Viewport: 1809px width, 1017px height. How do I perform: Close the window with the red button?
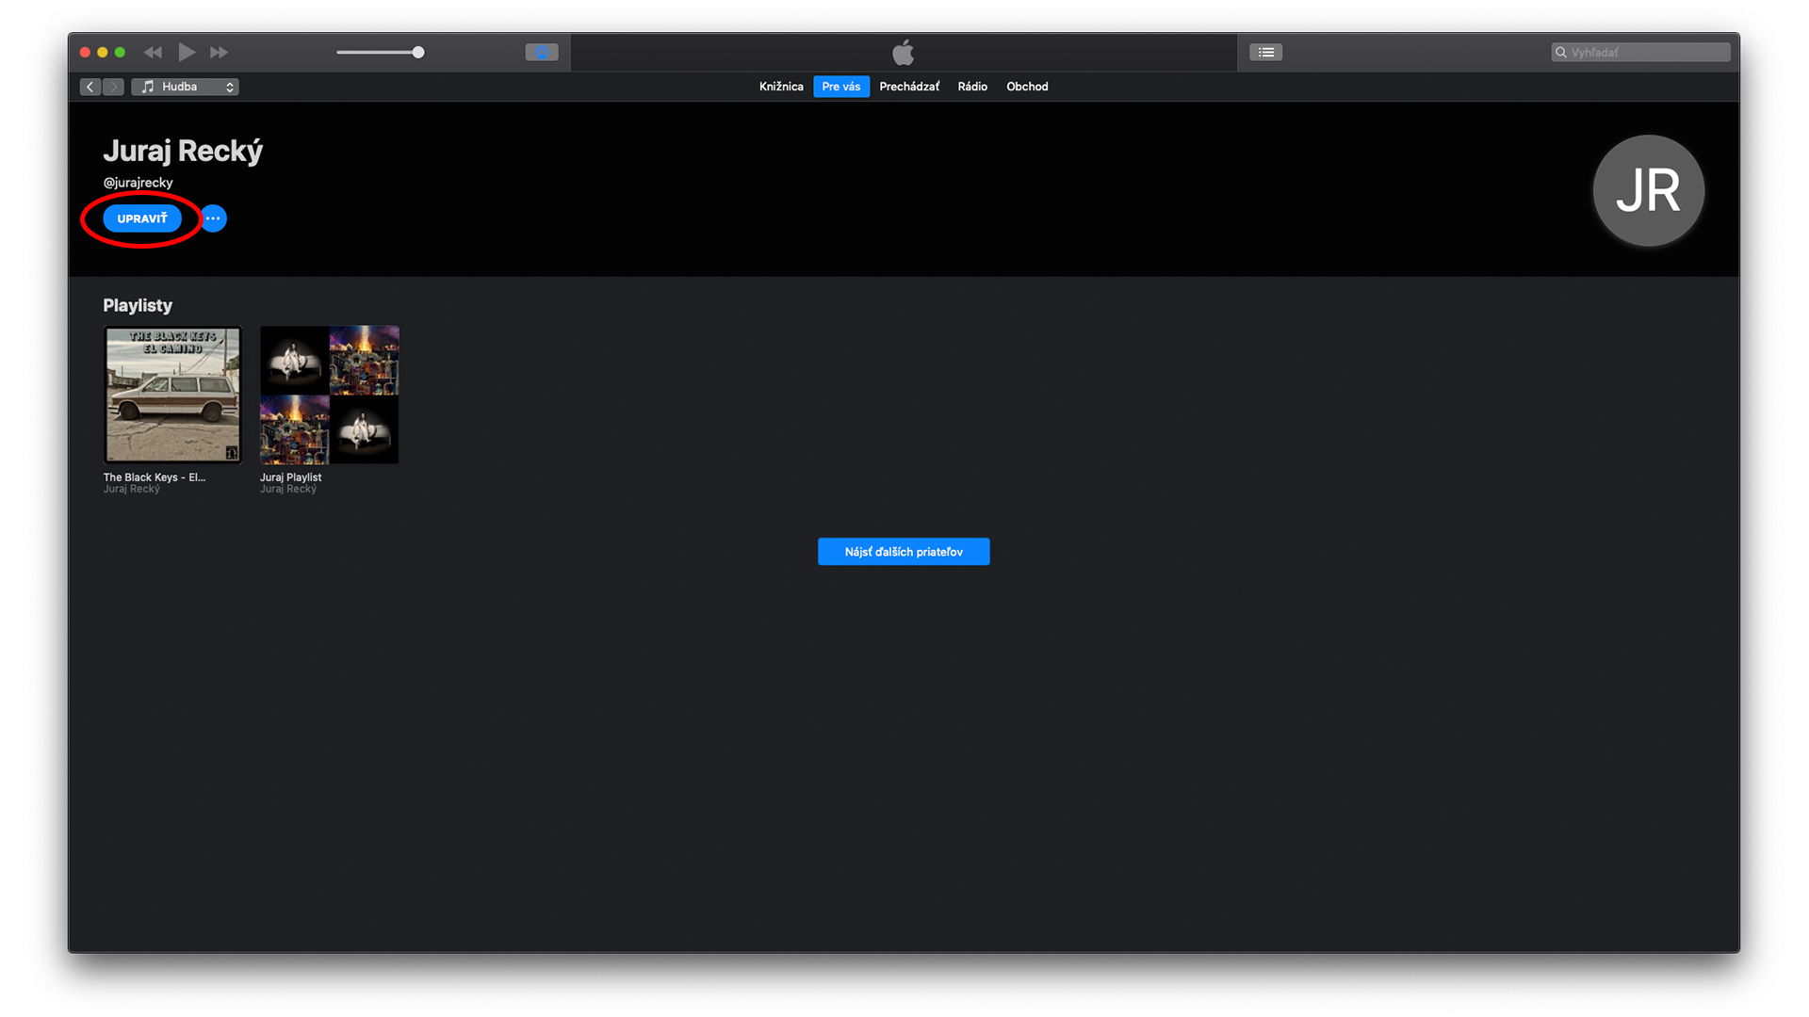click(86, 53)
